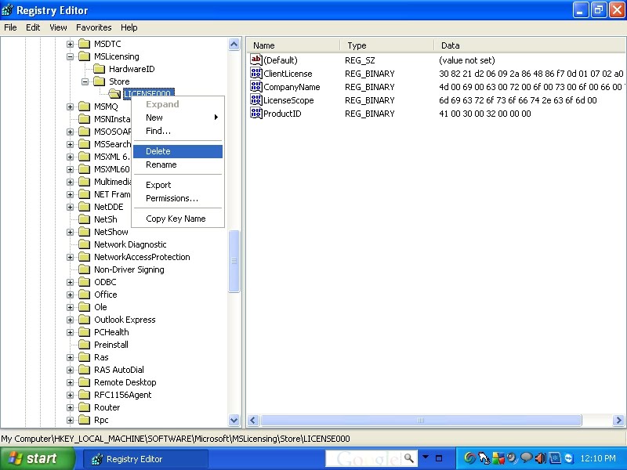
Task: Select Export in the context menu
Action: (x=178, y=185)
